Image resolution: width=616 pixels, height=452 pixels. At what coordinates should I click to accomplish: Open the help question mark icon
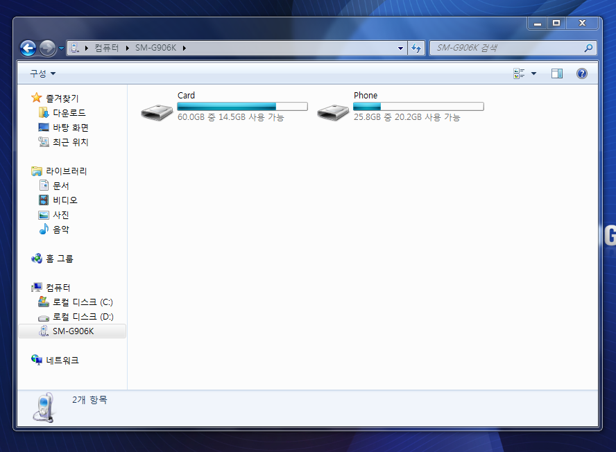581,73
